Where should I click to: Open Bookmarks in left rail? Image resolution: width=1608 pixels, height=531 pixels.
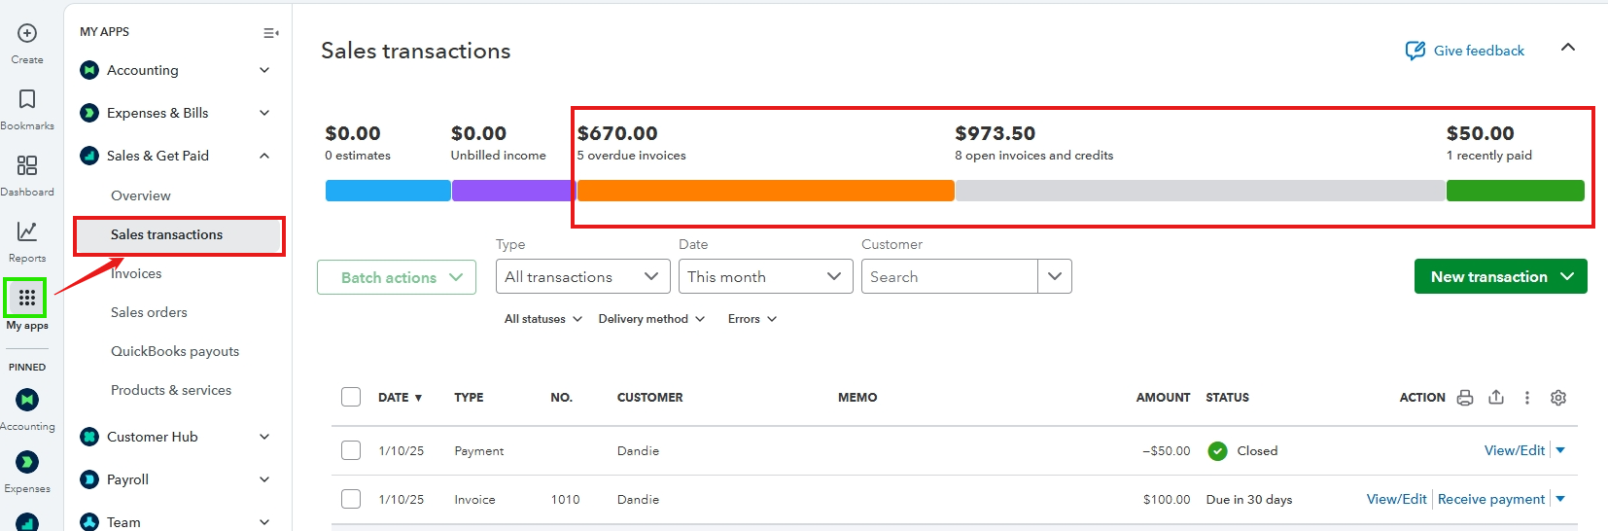(27, 99)
